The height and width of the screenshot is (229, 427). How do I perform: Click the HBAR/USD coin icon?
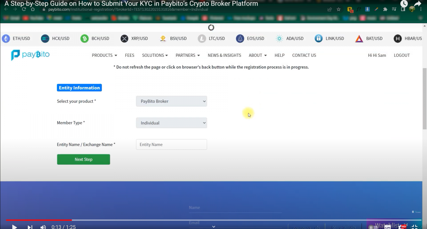pos(397,38)
